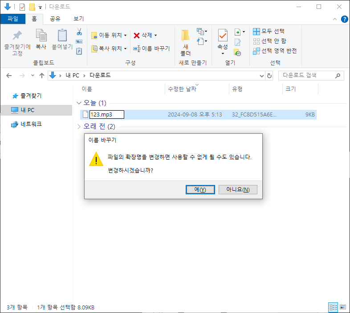Image resolution: width=350 pixels, height=313 pixels.
Task: Click the red X Delete (삭제) icon
Action: point(137,36)
